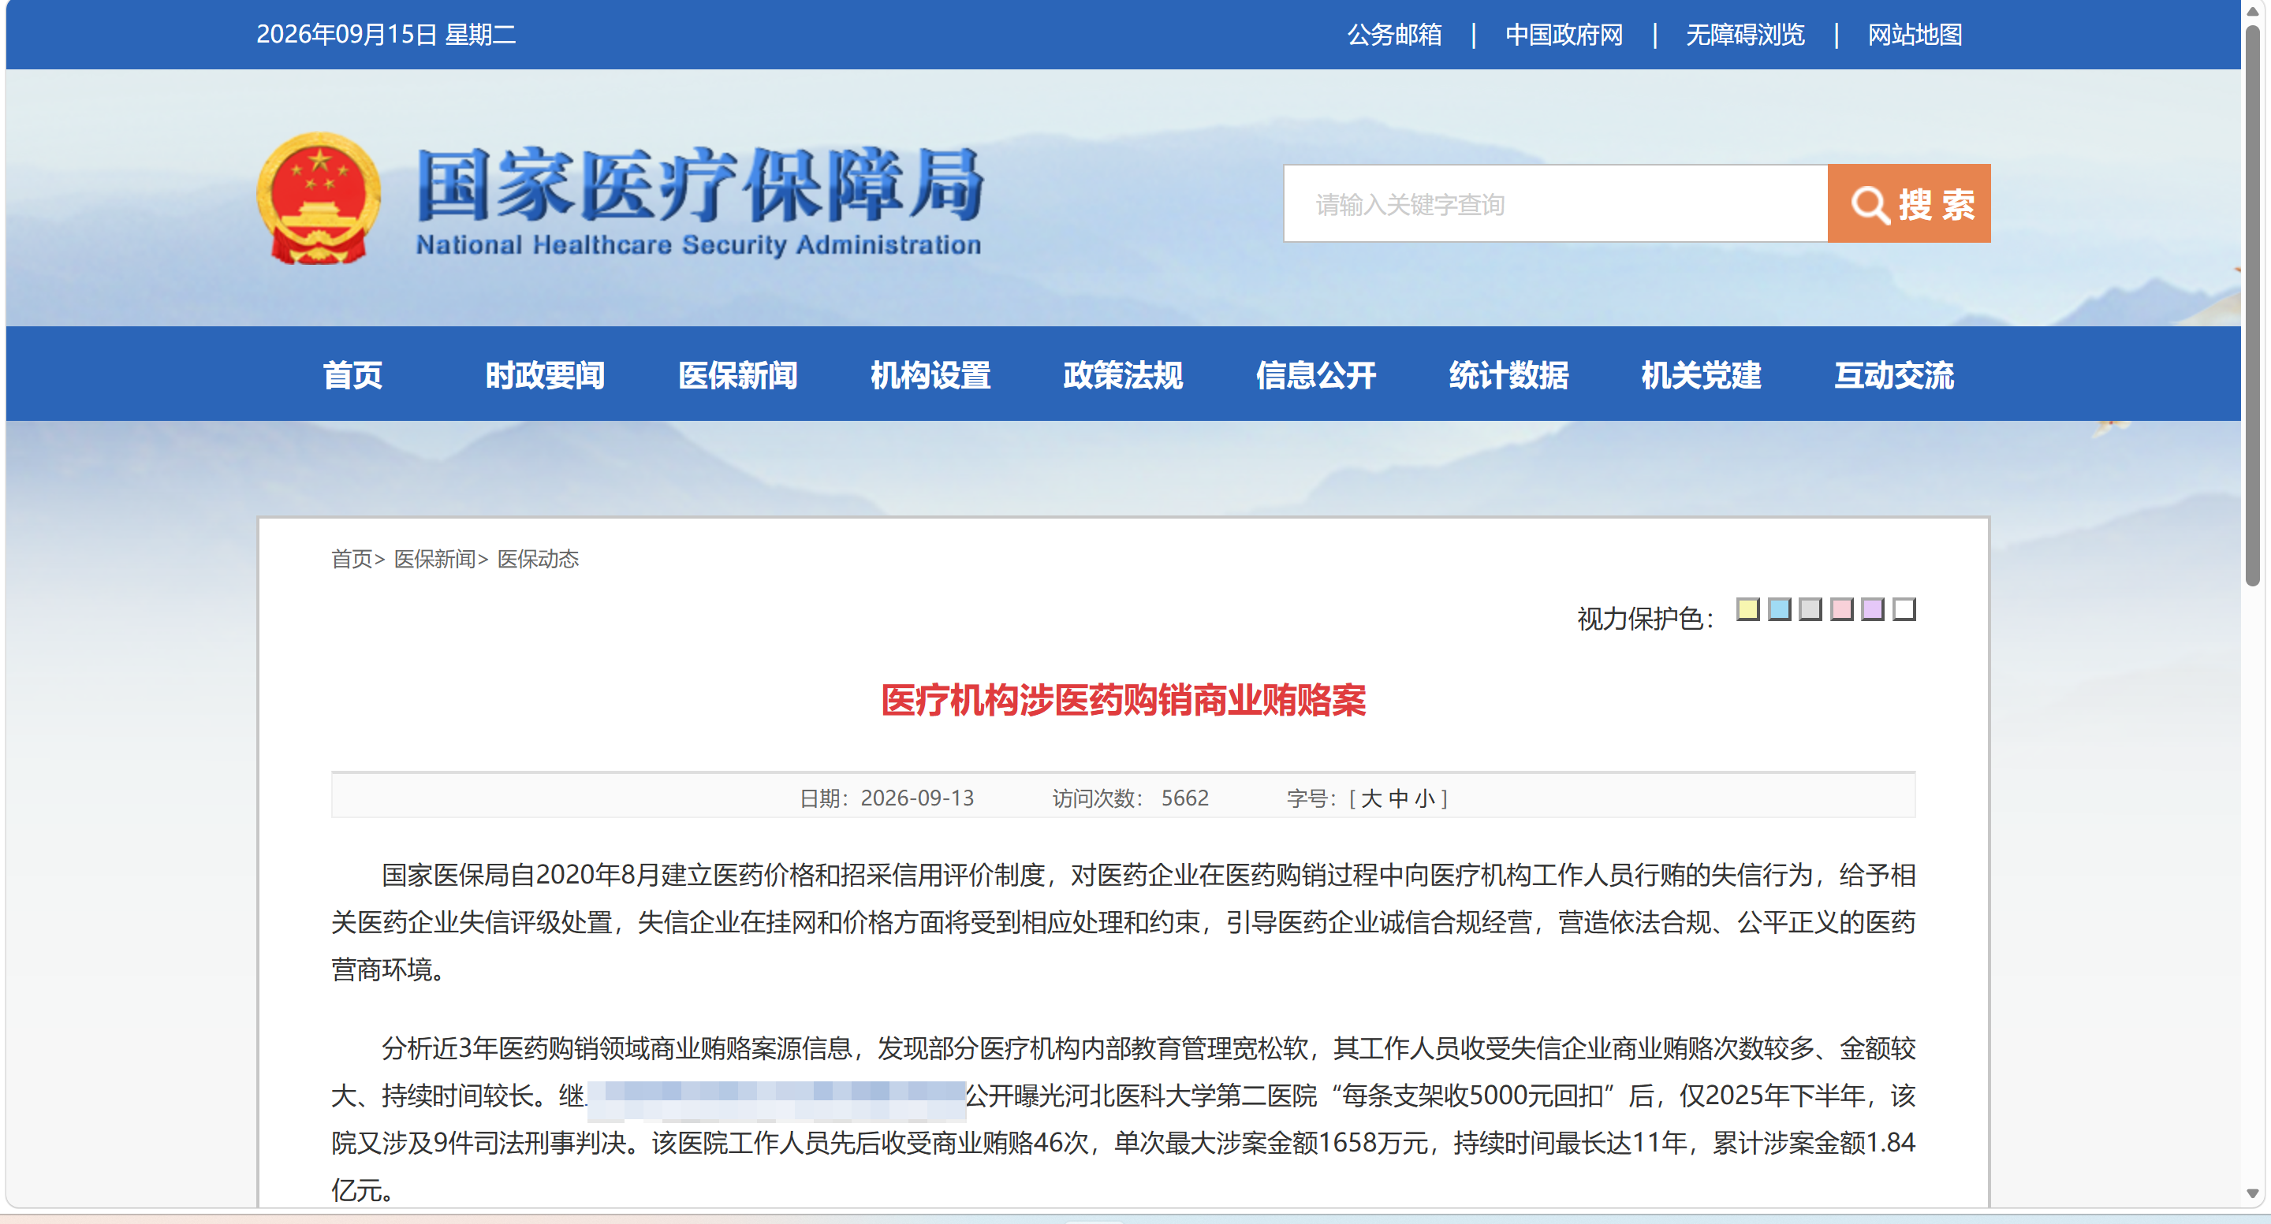Open 机构设置 navigation item

coord(931,375)
